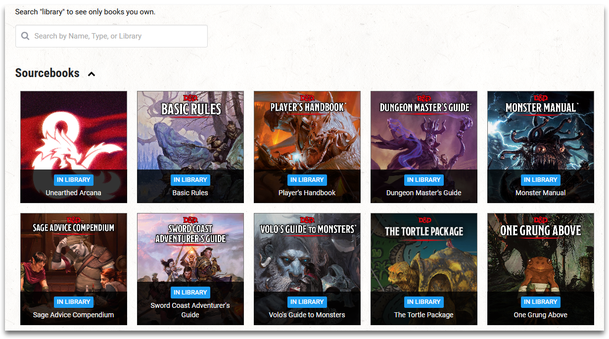Click In Library badge on Monster Manual
This screenshot has height=339, width=609.
[x=541, y=180]
